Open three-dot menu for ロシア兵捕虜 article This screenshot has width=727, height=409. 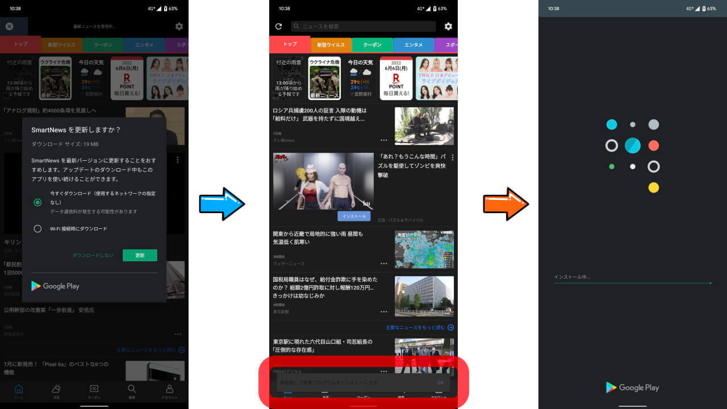pyautogui.click(x=384, y=140)
